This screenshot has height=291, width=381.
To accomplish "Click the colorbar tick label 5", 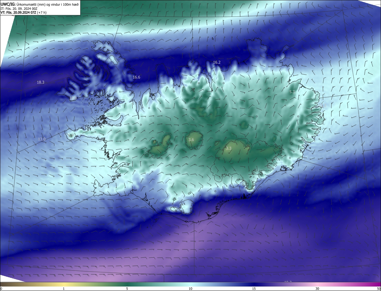I will [x=127, y=289].
